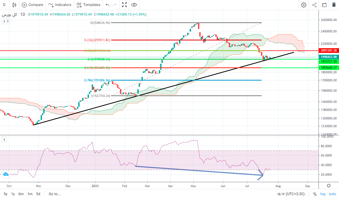The image size is (339, 199).
Task: Expand the RSI pane legend arrow
Action: [x=4, y=140]
